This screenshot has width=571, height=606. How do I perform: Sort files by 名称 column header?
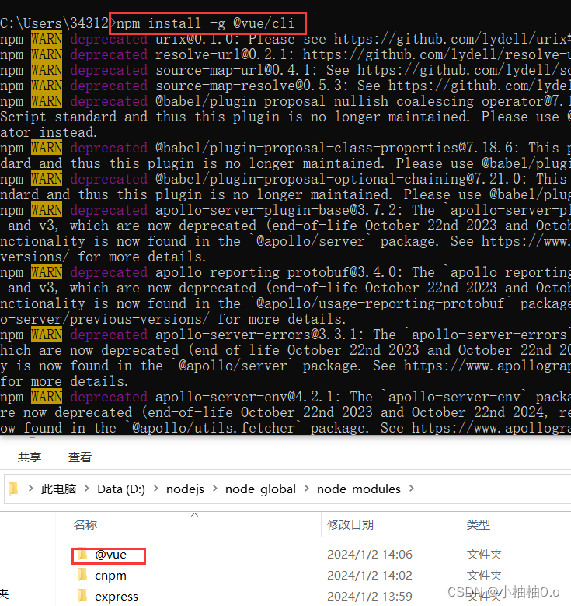85,525
